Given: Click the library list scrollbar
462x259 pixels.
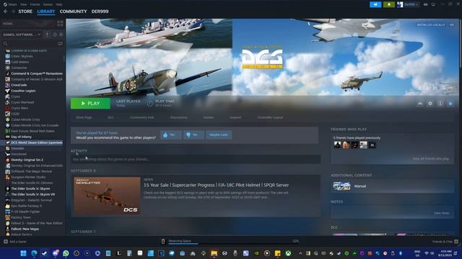Looking at the screenshot, I should coord(64,58).
